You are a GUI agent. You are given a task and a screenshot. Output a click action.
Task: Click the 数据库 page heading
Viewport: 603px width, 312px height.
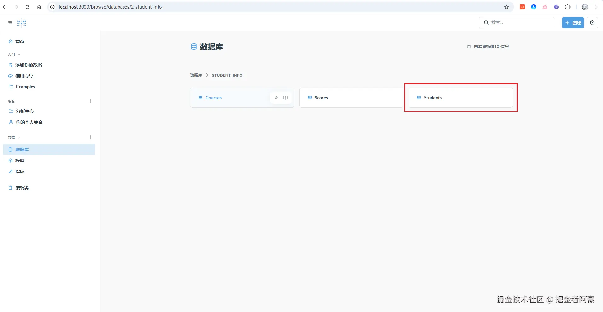tap(212, 47)
